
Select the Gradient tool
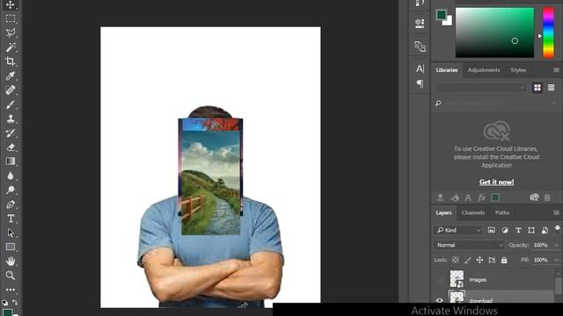coord(10,162)
